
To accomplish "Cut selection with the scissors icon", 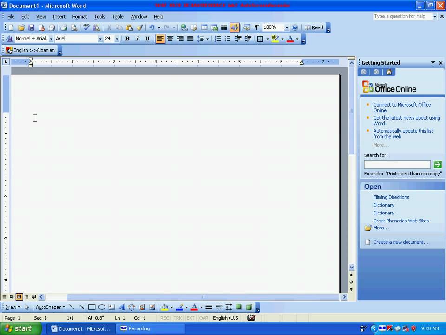I will [x=109, y=27].
